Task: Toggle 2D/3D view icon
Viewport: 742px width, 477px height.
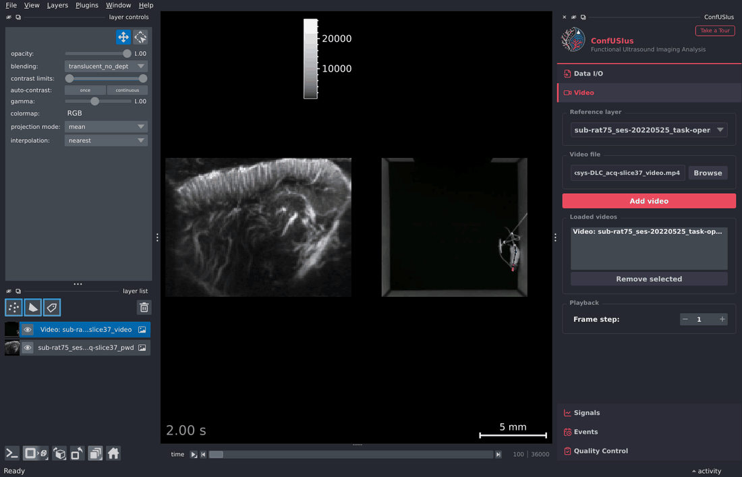Action: [35, 453]
